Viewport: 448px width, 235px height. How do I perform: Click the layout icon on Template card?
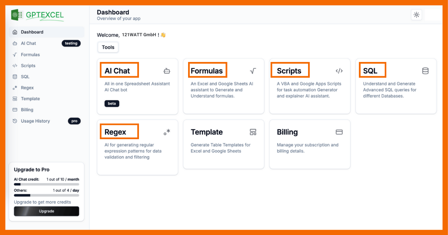(253, 132)
